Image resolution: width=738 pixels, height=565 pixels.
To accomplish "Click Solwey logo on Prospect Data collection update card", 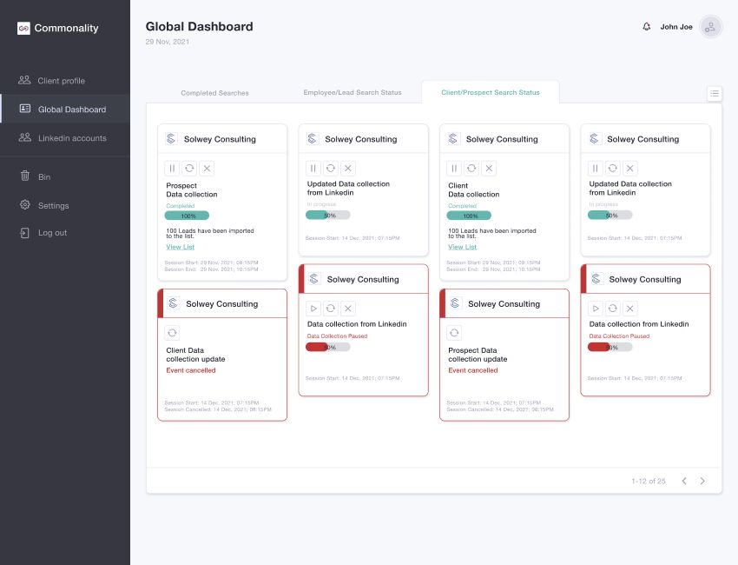I will point(455,303).
